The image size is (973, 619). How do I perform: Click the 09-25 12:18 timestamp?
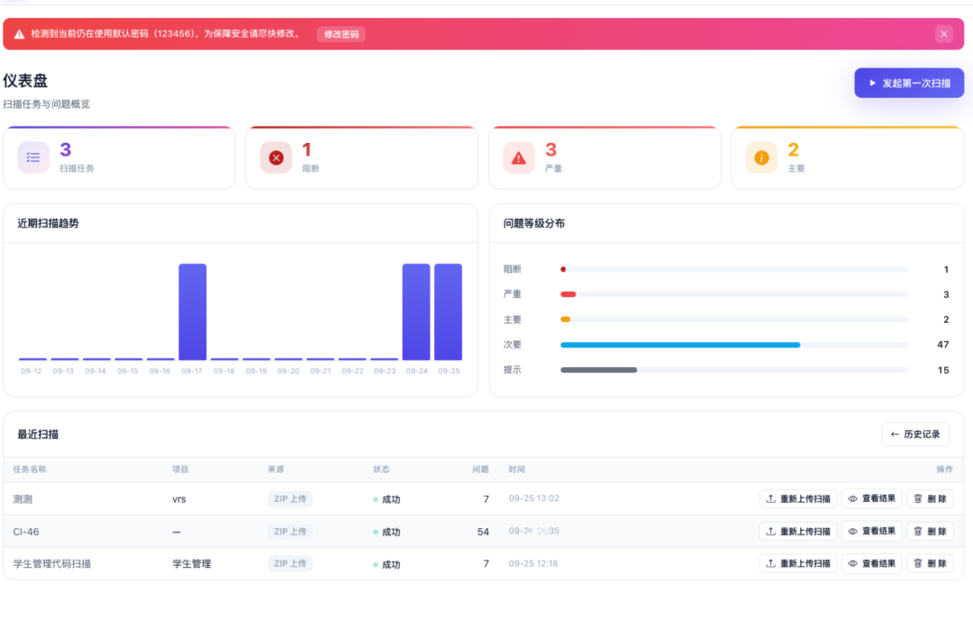pyautogui.click(x=533, y=564)
